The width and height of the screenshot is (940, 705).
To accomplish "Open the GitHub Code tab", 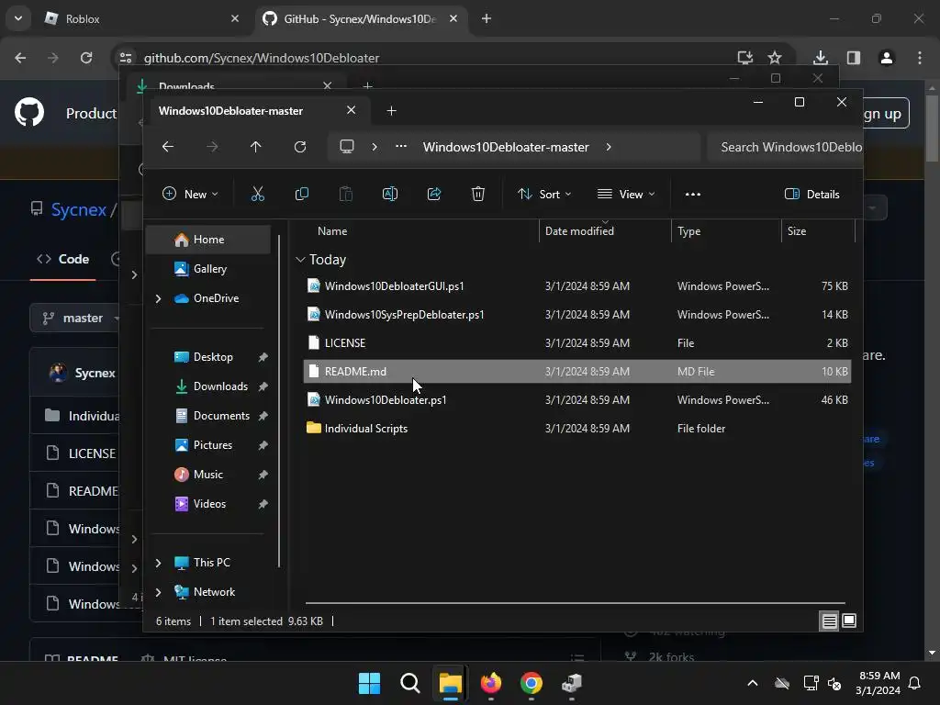I will 63,259.
